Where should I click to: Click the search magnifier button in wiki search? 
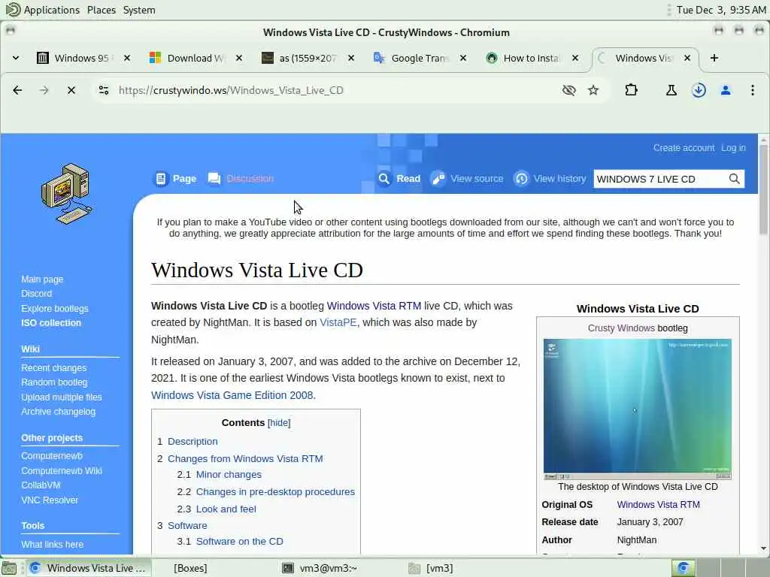734,179
